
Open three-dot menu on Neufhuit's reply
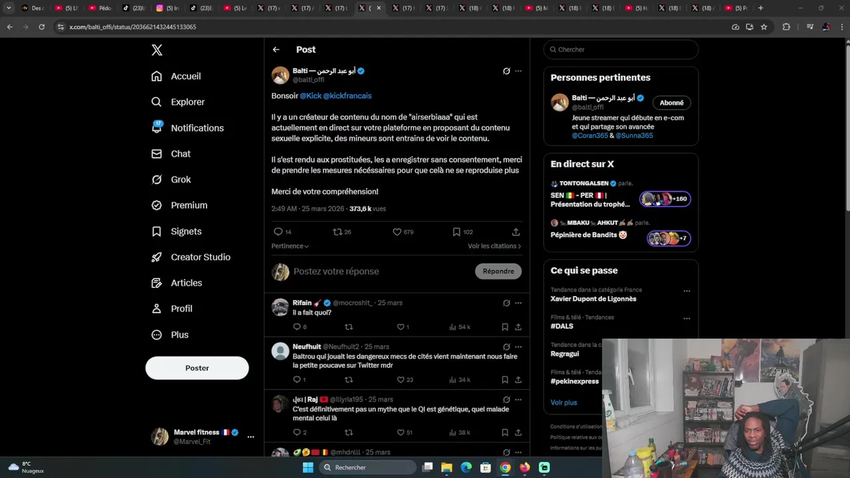pos(518,347)
